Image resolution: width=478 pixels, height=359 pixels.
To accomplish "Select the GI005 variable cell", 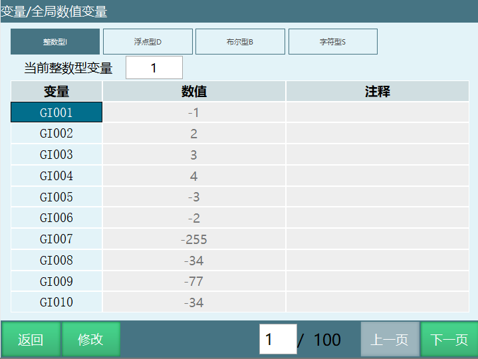I will (57, 197).
